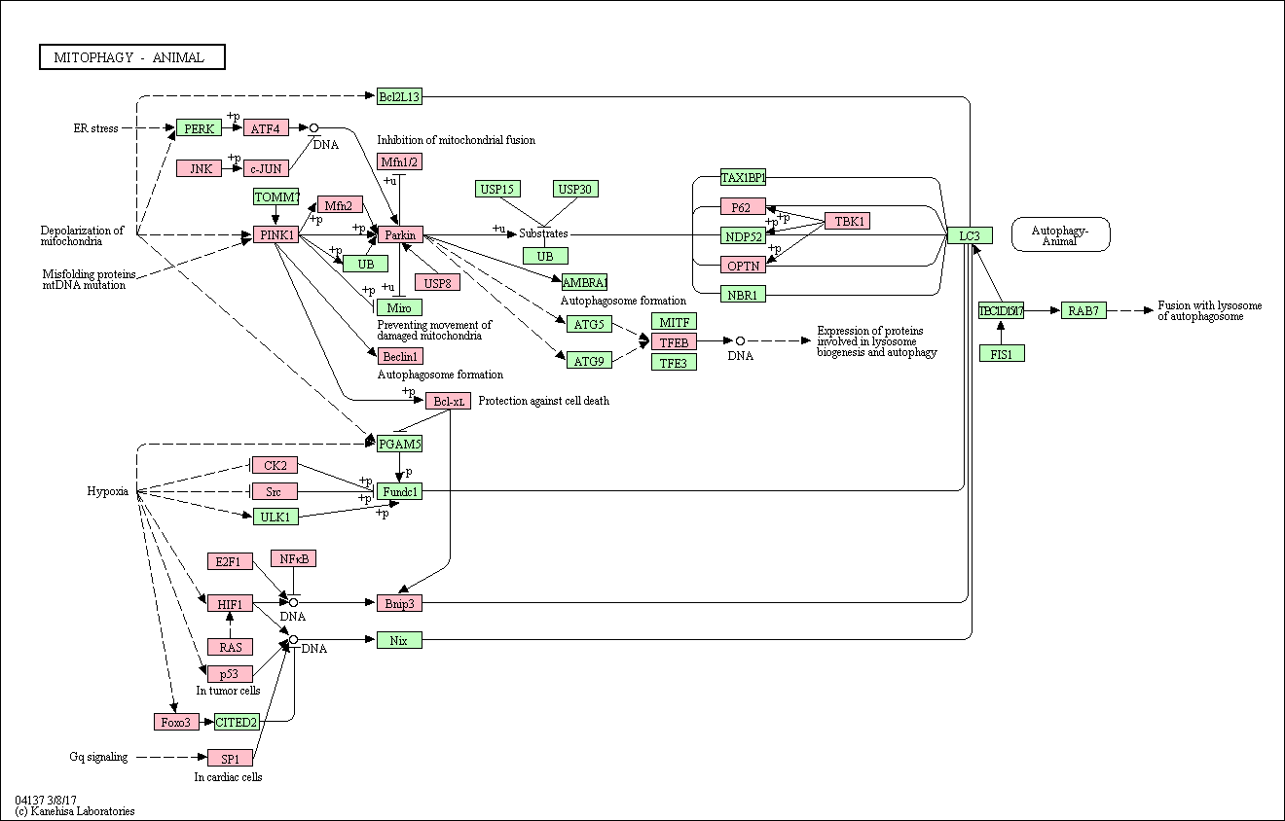Viewport: 1285px width, 821px height.
Task: Open the LC3 node
Action: (x=970, y=234)
